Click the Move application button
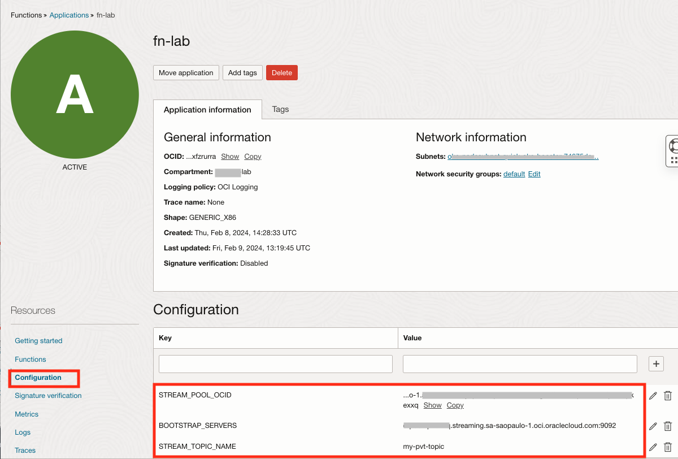Viewport: 678px width, 459px height. pyautogui.click(x=186, y=73)
